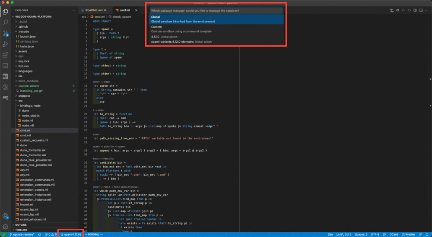This screenshot has width=432, height=237.
Task: Click ml/mli switch implementation icon
Action: (391, 10)
